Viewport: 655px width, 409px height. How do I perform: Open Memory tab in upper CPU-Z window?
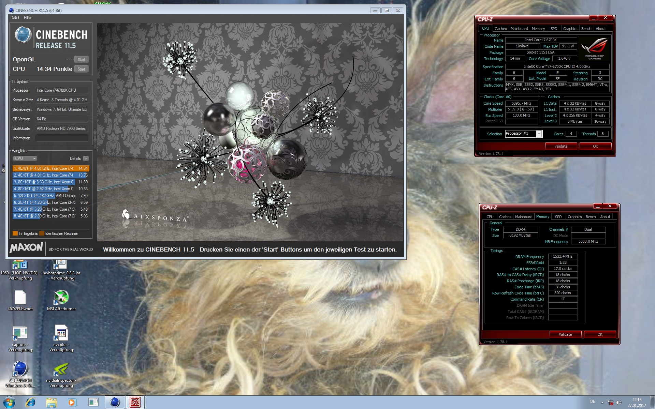click(538, 29)
